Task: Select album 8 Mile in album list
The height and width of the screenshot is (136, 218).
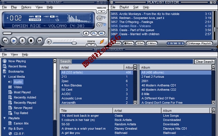Action: tap(176, 94)
